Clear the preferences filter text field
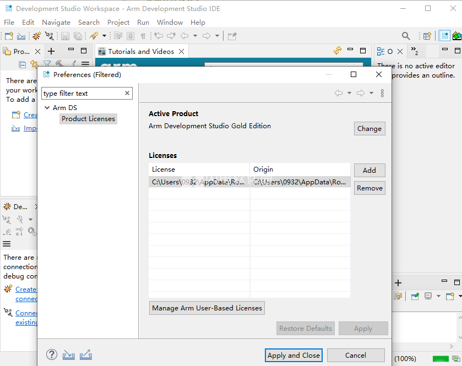462x366 pixels. (127, 93)
